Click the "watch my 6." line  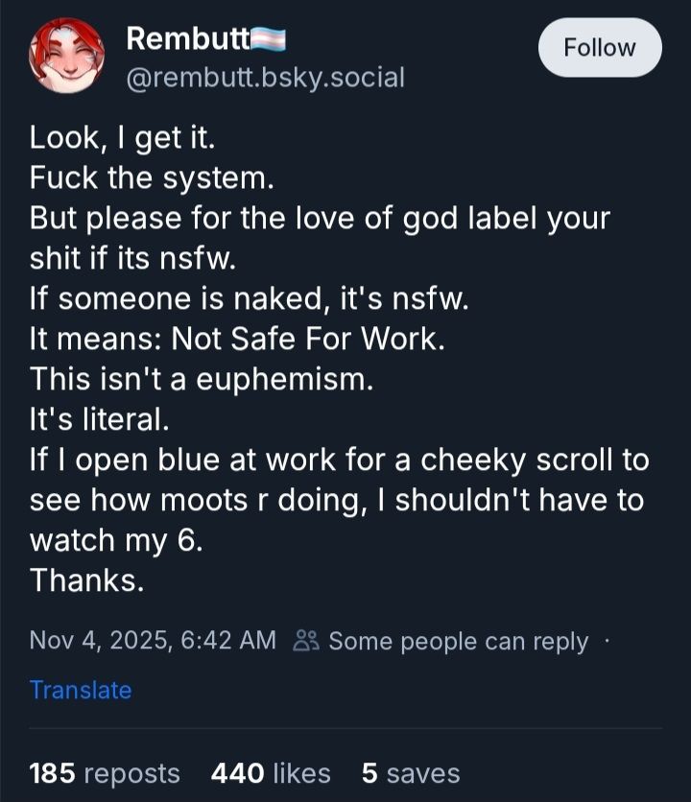(116, 539)
